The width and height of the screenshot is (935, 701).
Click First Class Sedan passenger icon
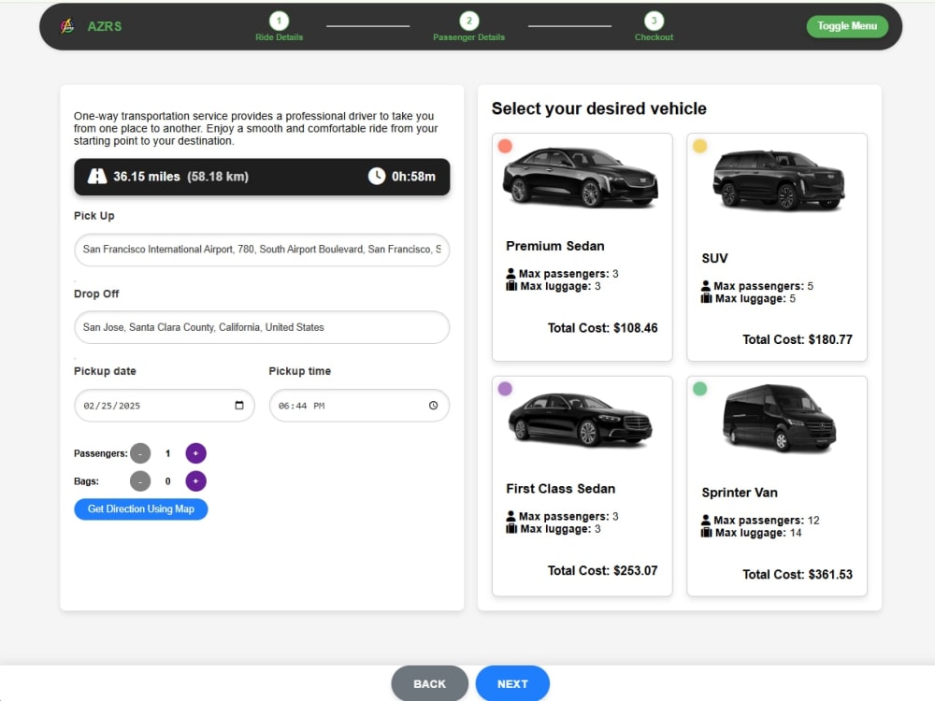click(511, 516)
